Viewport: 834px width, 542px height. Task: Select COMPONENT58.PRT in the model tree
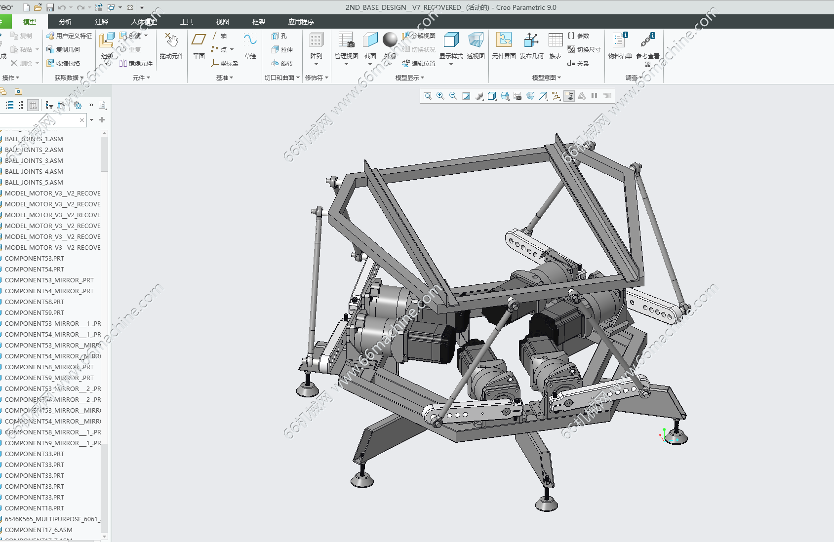coord(35,302)
